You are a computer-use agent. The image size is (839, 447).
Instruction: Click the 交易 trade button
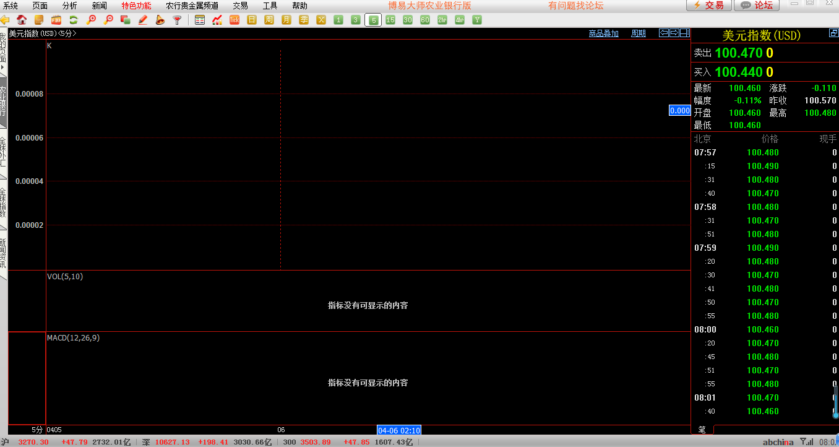coord(708,6)
